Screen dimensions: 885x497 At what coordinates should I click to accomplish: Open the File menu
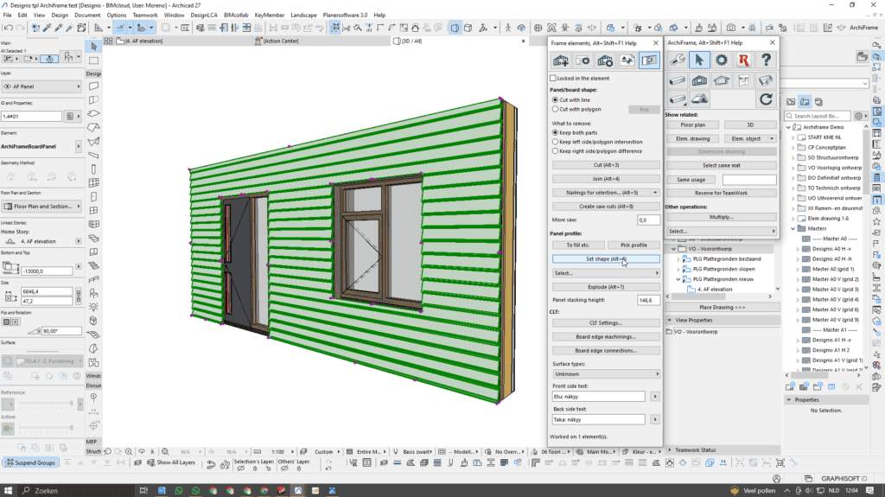tap(7, 16)
